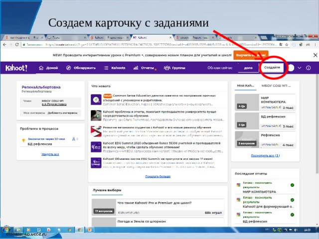Bookmark this page with the star
The height and width of the screenshot is (239, 319).
pos(287,44)
